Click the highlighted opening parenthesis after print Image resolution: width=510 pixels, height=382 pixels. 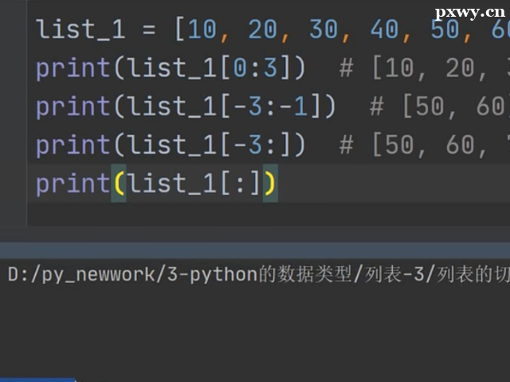pos(119,184)
